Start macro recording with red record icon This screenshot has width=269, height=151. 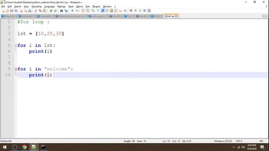[131, 10]
